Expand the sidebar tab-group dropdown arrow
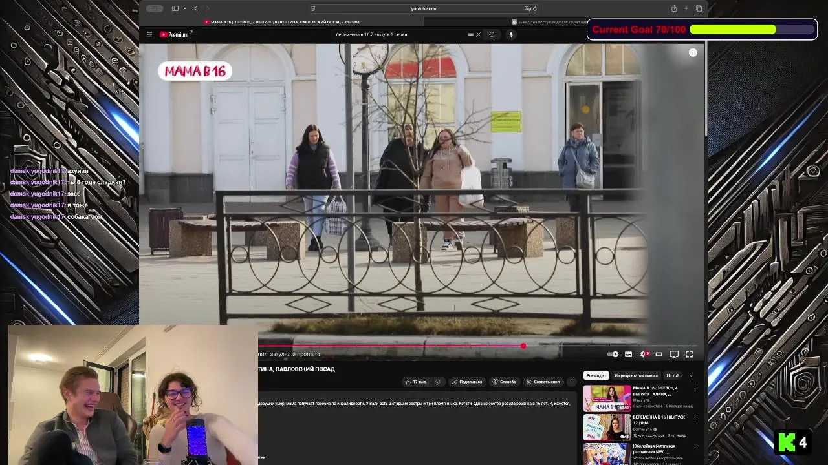The height and width of the screenshot is (465, 828). click(185, 8)
